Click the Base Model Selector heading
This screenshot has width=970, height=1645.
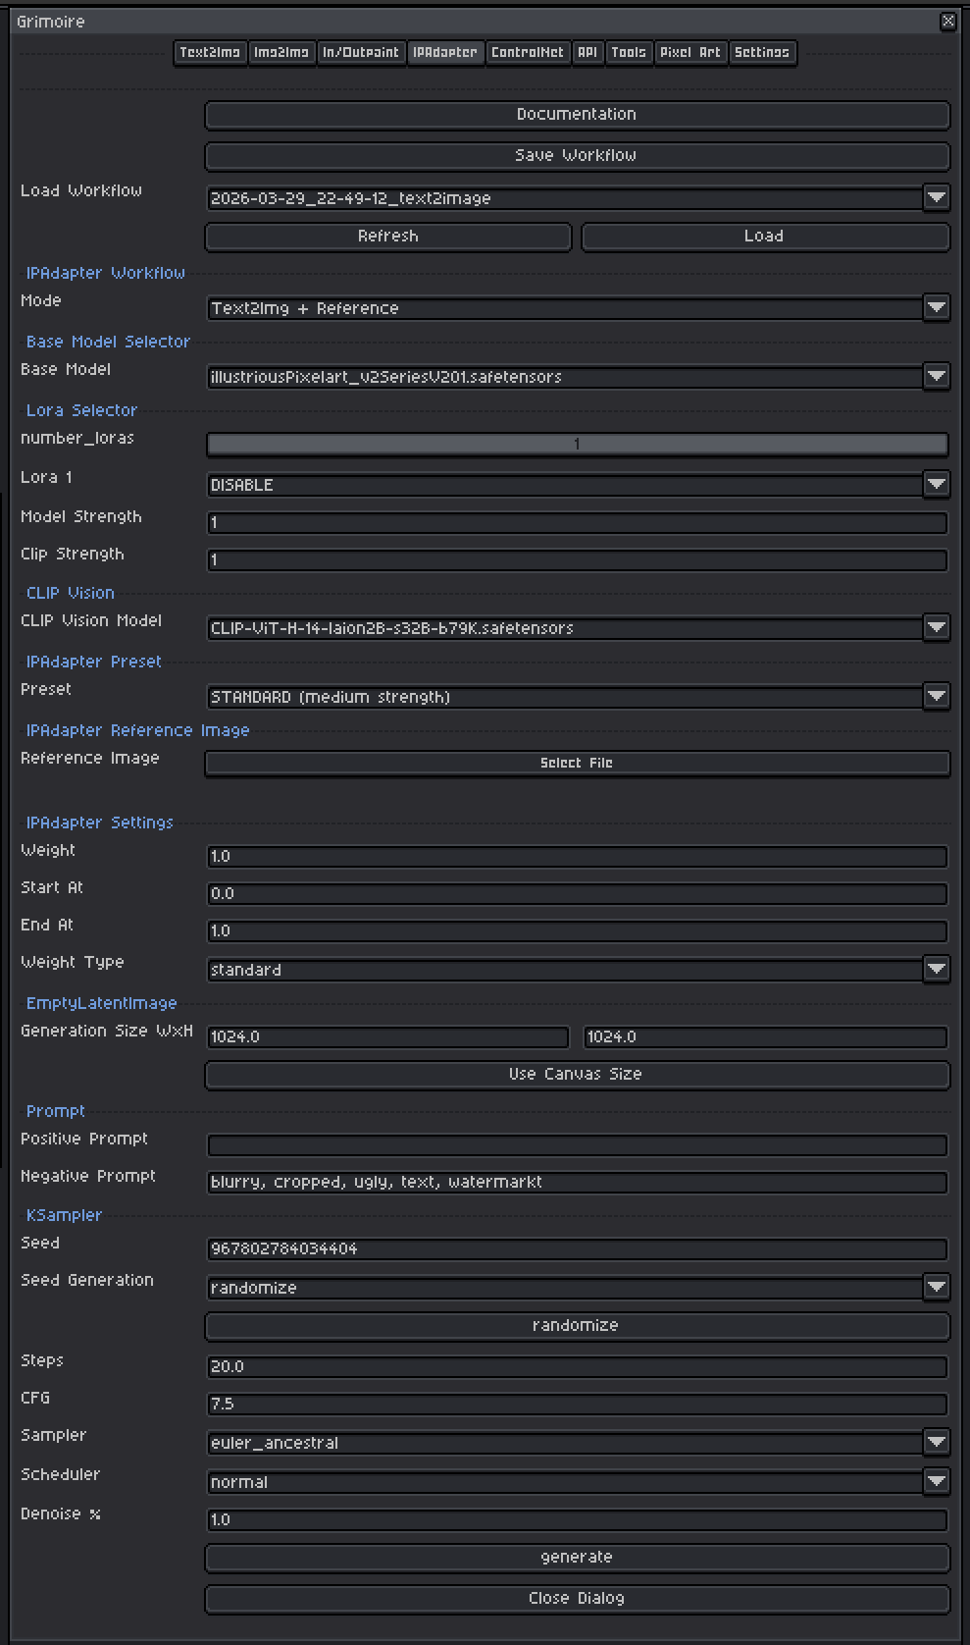[108, 343]
